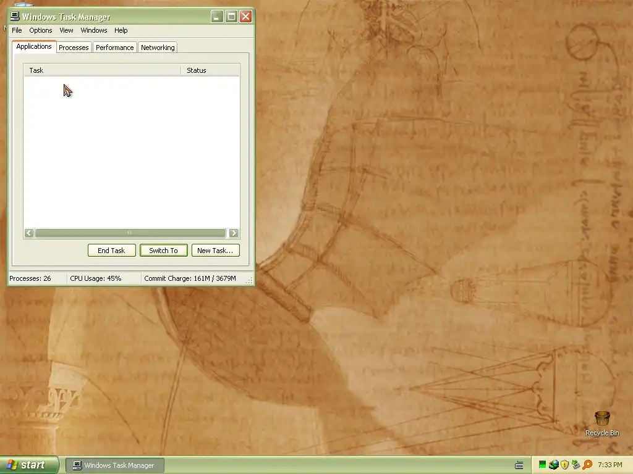Click the yellow security shield tray icon
The image size is (633, 474).
[565, 465]
